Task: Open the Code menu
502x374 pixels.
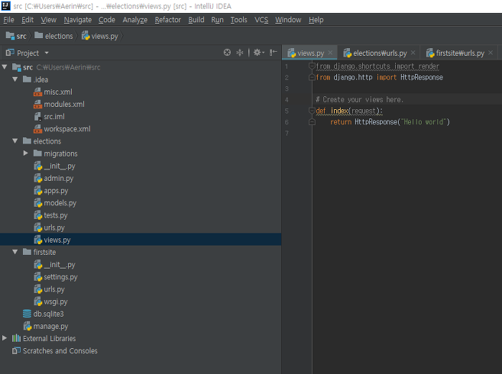Action: tap(107, 20)
